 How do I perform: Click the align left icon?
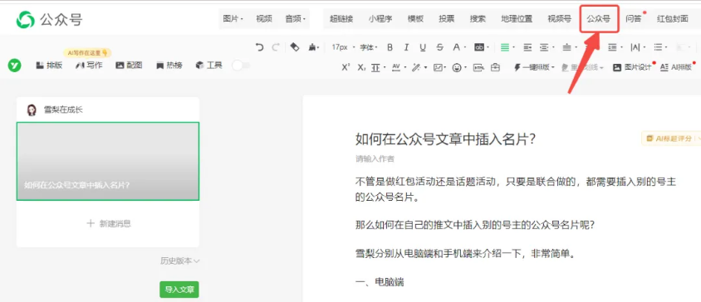pyautogui.click(x=527, y=47)
